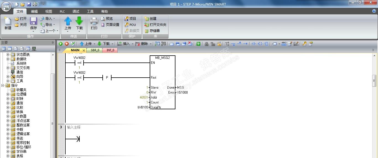Screen dimensions: 378x158
Task: Click the Insert Box icon
Action: click(x=266, y=44)
